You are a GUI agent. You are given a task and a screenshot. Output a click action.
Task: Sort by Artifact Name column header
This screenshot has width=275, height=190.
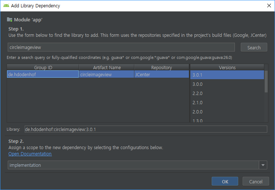[x=107, y=67]
